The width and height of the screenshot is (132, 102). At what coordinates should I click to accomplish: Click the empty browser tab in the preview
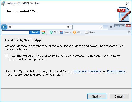coord(88,27)
